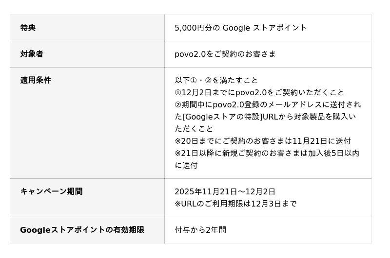Click the 特典 header cell

(28, 28)
